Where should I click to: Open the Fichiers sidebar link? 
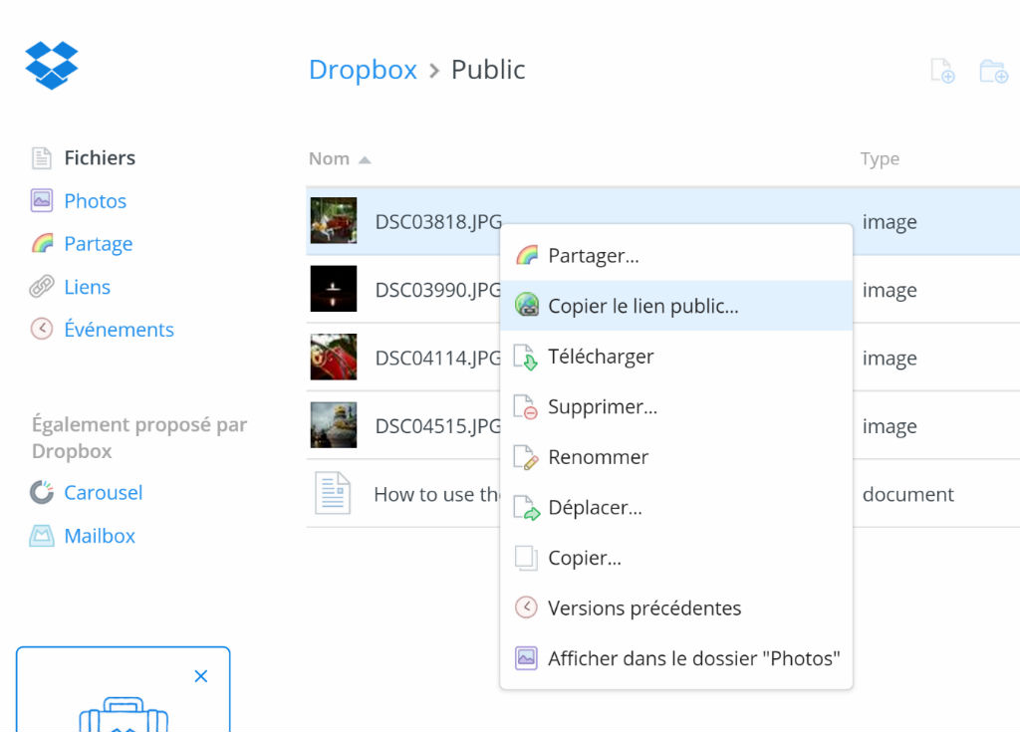[x=100, y=157]
